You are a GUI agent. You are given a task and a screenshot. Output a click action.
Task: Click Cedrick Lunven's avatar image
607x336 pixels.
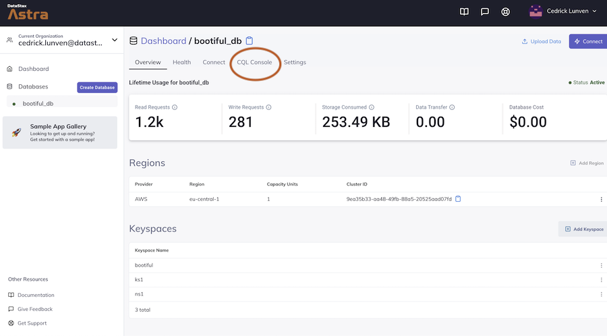[x=536, y=11]
